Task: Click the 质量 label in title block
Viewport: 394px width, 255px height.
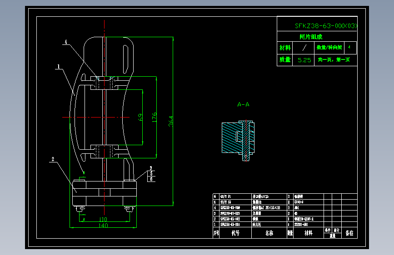Action: pyautogui.click(x=285, y=60)
